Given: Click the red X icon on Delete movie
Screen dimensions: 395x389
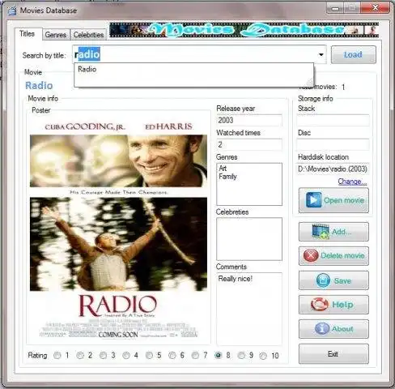Looking at the screenshot, I should [x=311, y=255].
